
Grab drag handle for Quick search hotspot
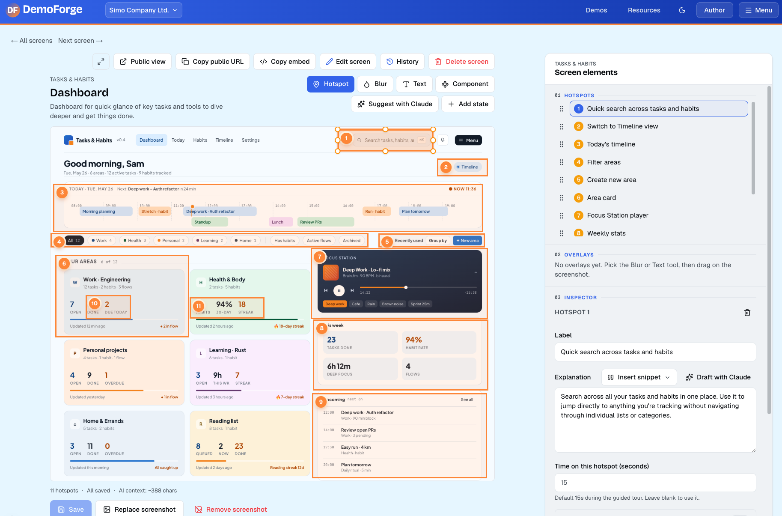pos(562,109)
